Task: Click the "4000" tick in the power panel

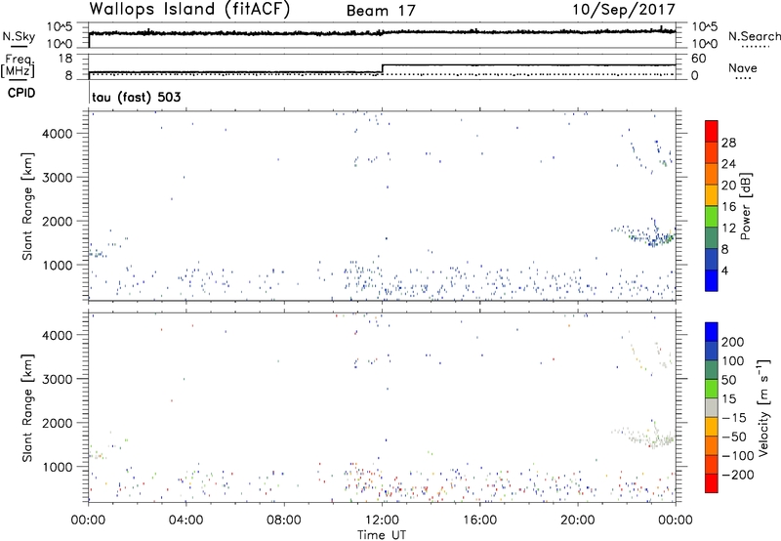Action: click(x=58, y=134)
